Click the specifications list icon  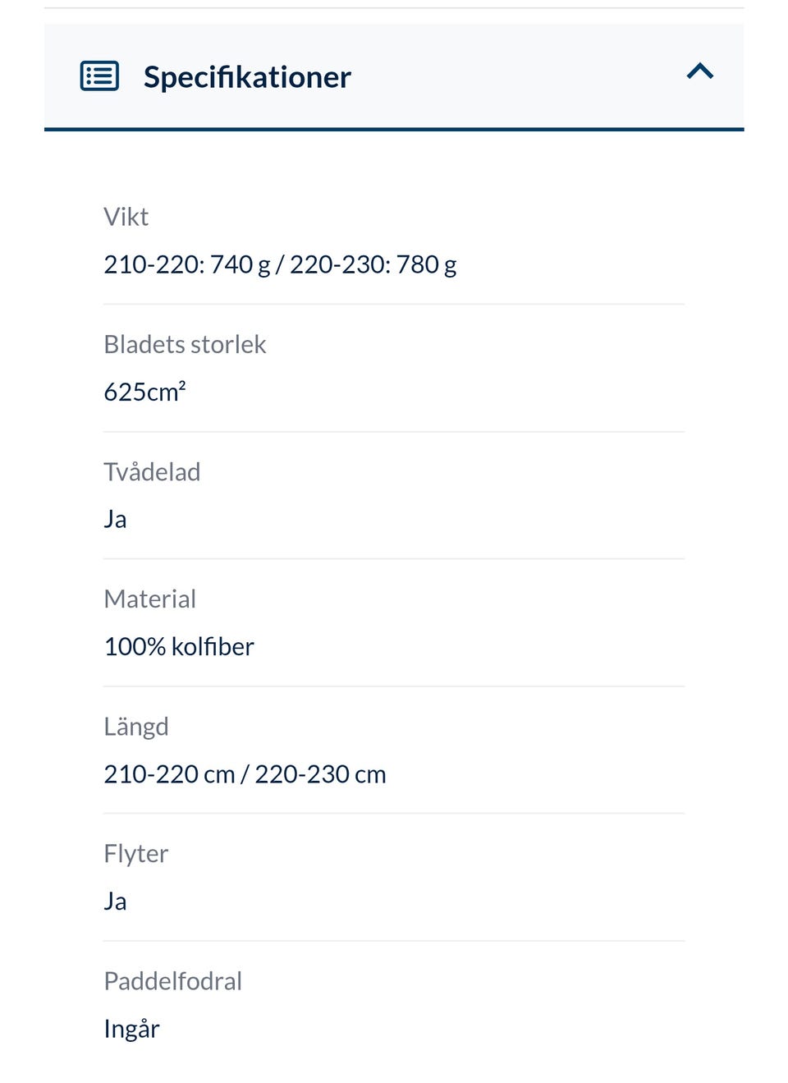pyautogui.click(x=99, y=76)
